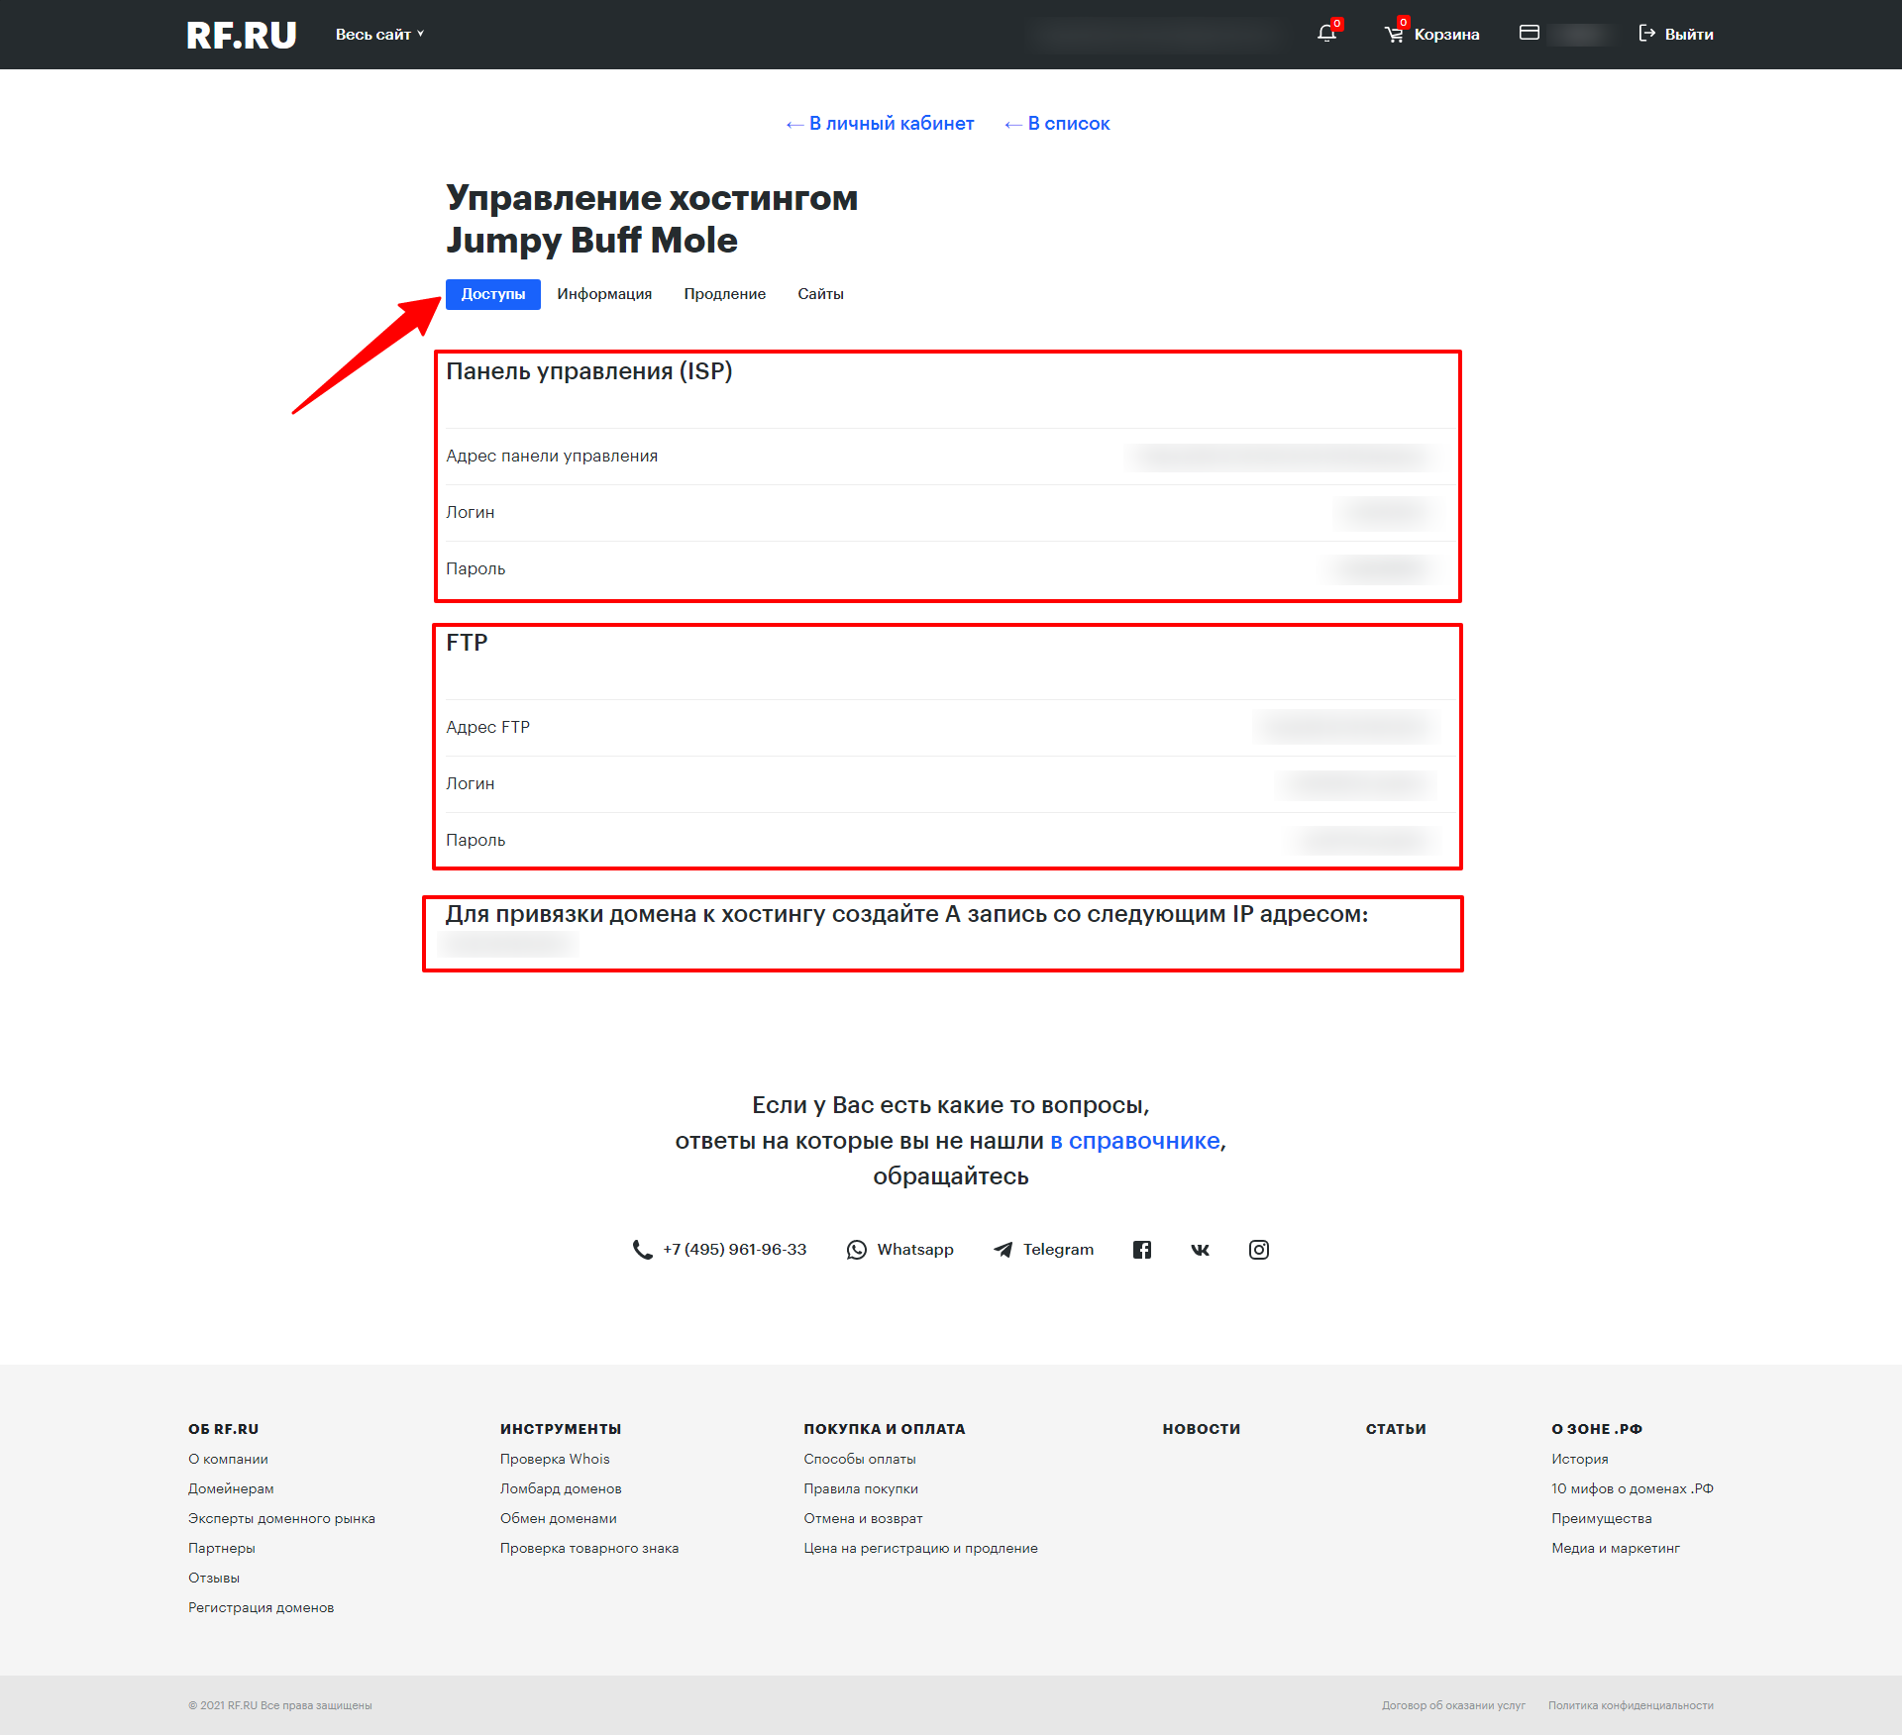Click the balance card icon
This screenshot has height=1735, width=1902.
[x=1529, y=33]
